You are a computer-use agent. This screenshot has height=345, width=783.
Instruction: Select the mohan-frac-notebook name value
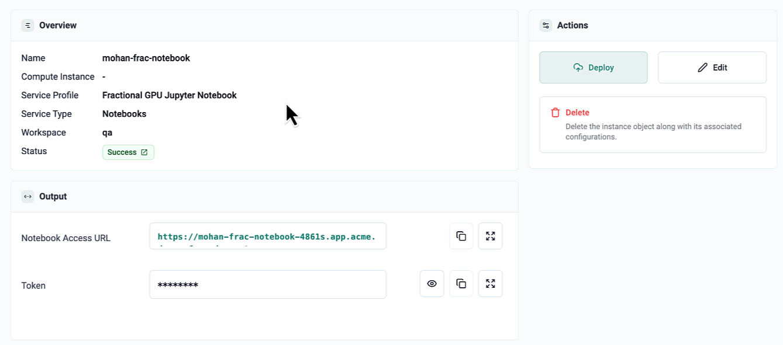point(146,58)
